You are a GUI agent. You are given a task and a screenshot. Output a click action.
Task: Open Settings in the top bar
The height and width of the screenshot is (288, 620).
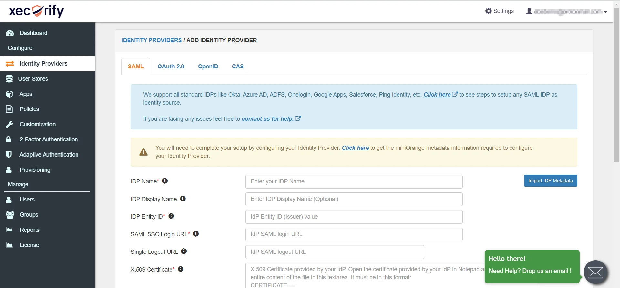tap(499, 11)
